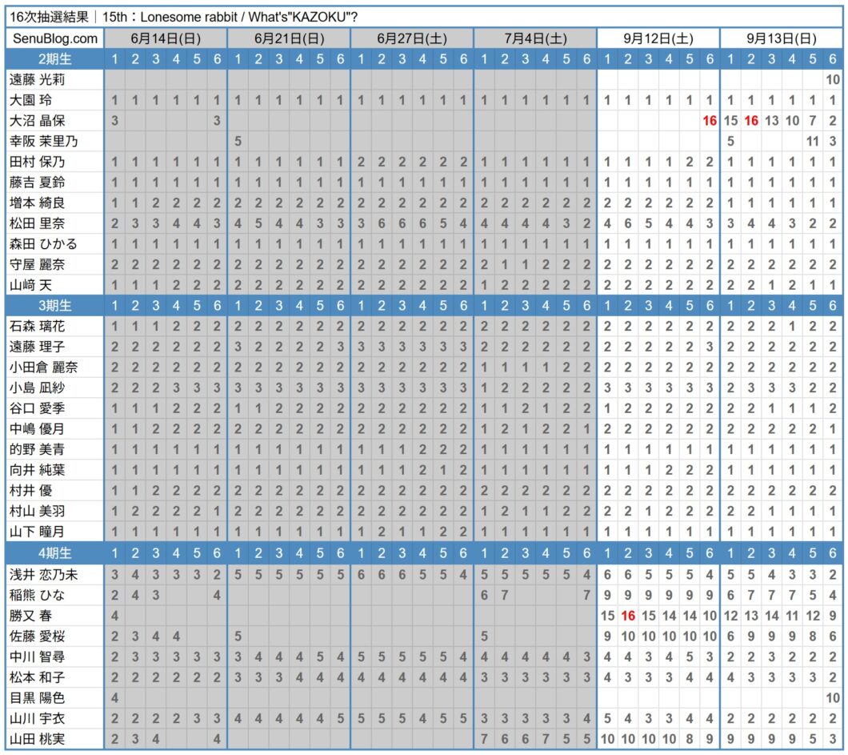
Task: Click the name 大園 玲
Action: pyautogui.click(x=30, y=100)
